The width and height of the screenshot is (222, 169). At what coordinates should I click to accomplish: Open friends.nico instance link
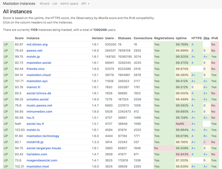point(36,69)
